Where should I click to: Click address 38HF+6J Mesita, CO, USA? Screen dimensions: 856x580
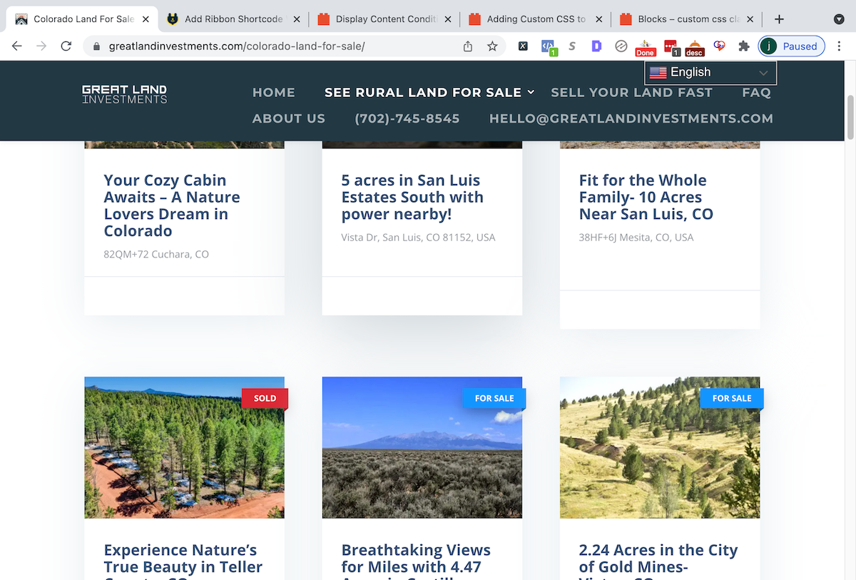pos(636,237)
